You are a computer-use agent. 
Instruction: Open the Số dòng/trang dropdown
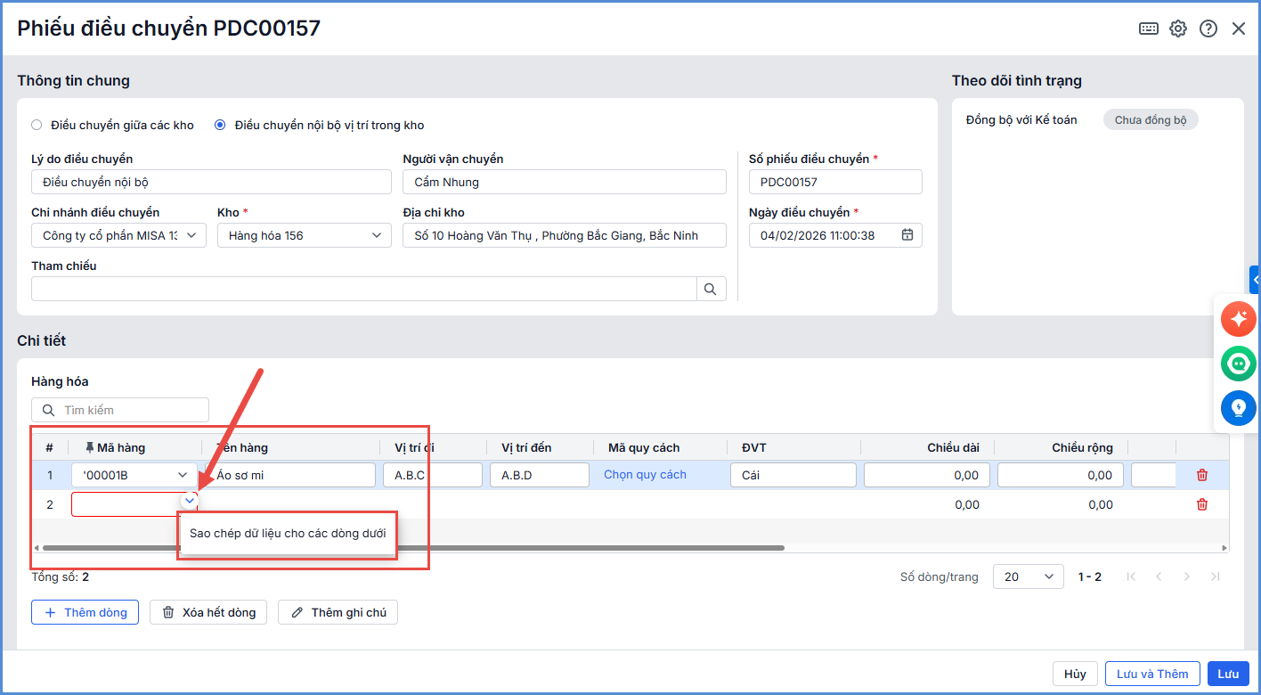click(x=1028, y=576)
